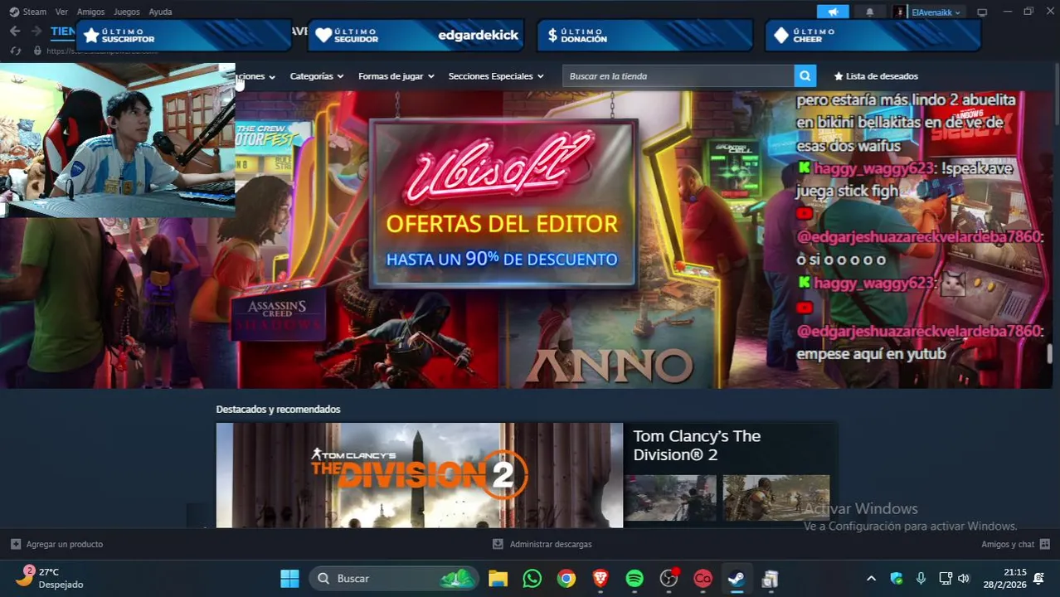Open the Ayuda menu
This screenshot has height=597, width=1060.
(x=160, y=12)
